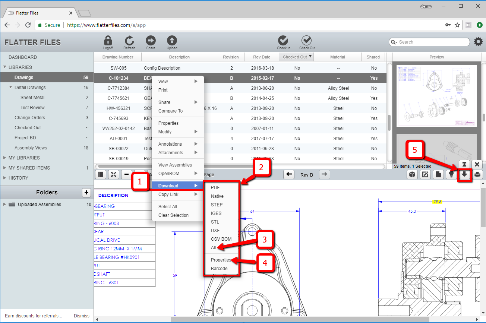
Task: Expand the Uploaded Assemblies folder
Action: pos(5,205)
